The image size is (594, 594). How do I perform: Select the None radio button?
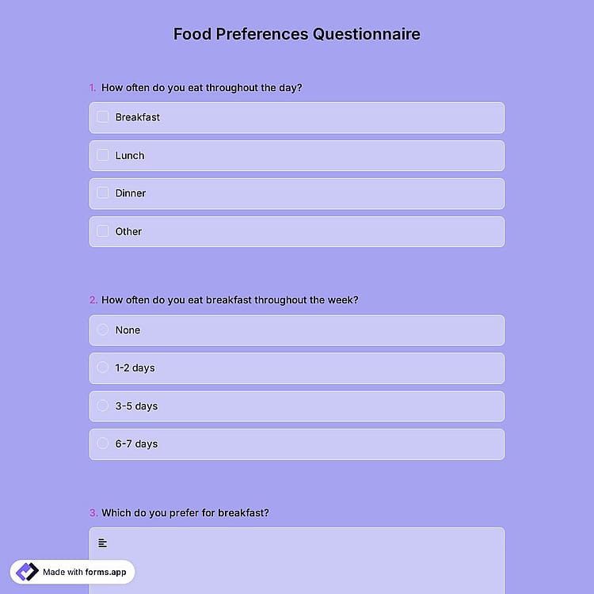click(x=103, y=329)
